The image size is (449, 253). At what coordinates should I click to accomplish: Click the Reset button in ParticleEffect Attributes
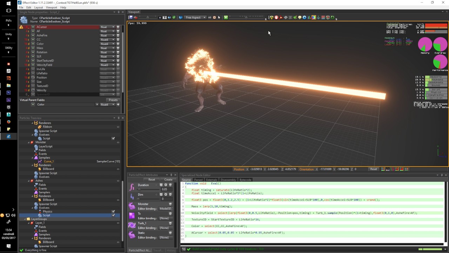coord(152,180)
